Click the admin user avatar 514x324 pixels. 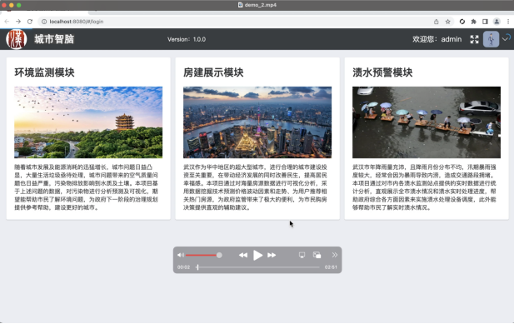(x=491, y=39)
